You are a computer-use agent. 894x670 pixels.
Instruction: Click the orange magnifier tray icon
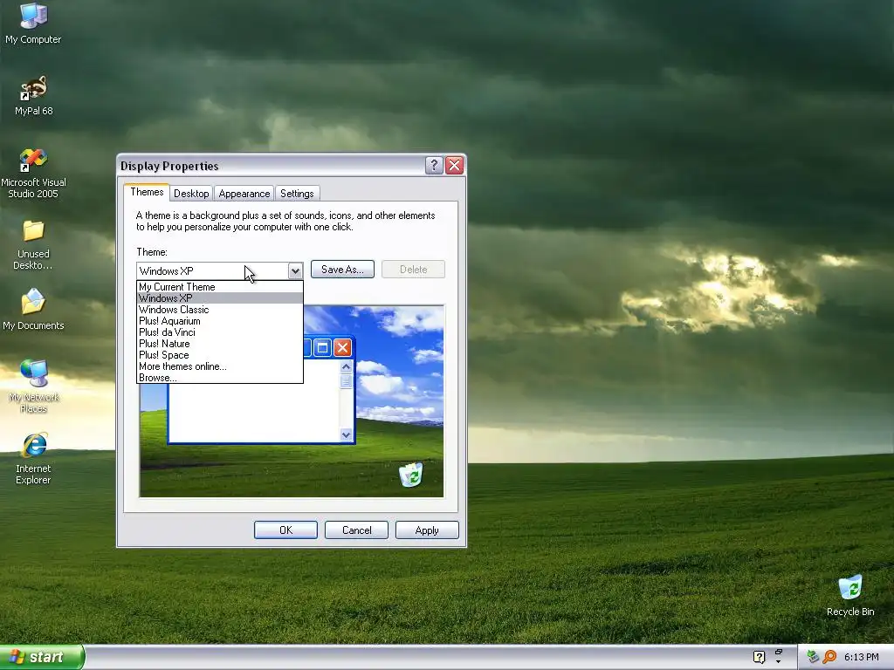pyautogui.click(x=829, y=657)
